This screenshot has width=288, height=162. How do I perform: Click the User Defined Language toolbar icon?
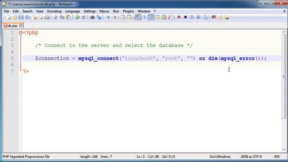click(x=157, y=18)
